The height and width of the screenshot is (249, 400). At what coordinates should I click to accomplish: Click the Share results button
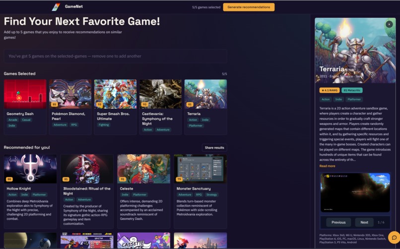point(214,148)
